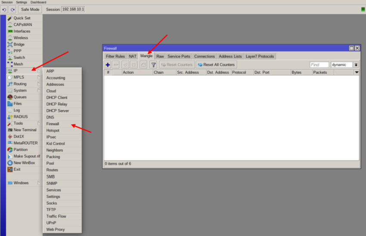Expand the Windows submenu
Viewport: 366px width, 236px height.
(24, 183)
